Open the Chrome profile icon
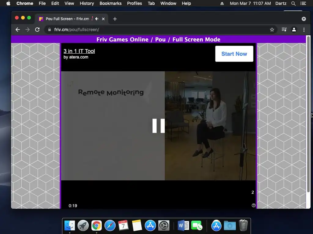Viewport: 313px width, 234px height. 294,30
